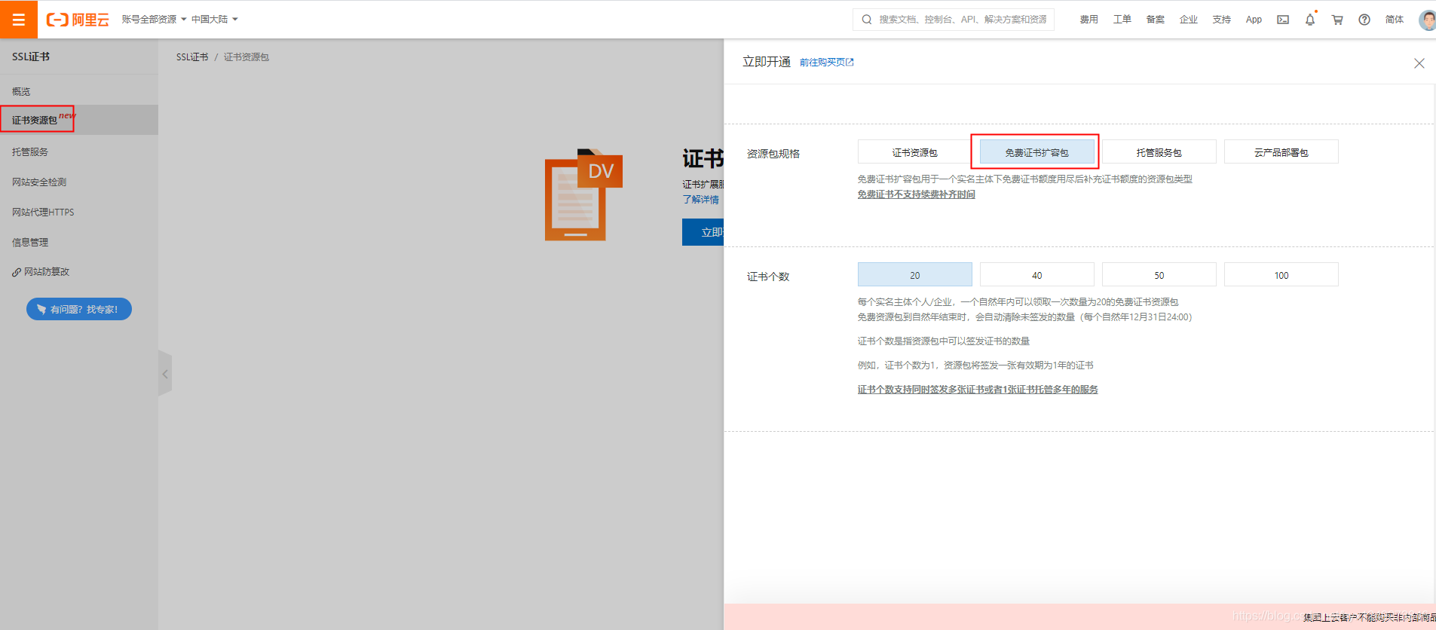Open the notifications bell
The height and width of the screenshot is (630, 1436).
[1310, 20]
